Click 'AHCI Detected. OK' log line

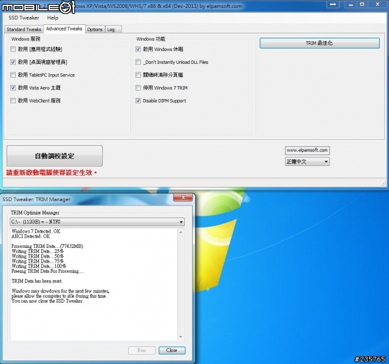pyautogui.click(x=31, y=236)
